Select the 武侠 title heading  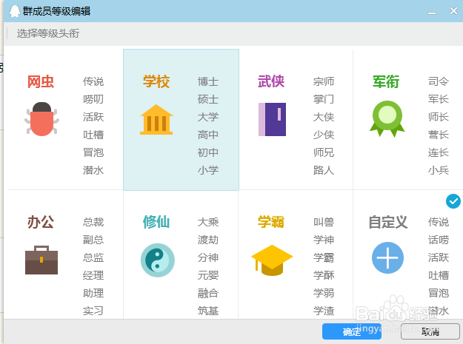[x=271, y=81]
